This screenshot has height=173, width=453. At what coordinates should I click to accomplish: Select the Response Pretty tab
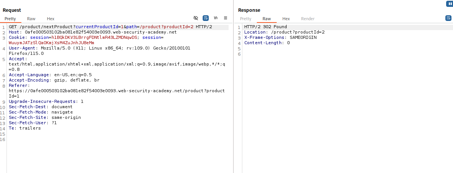click(x=245, y=19)
